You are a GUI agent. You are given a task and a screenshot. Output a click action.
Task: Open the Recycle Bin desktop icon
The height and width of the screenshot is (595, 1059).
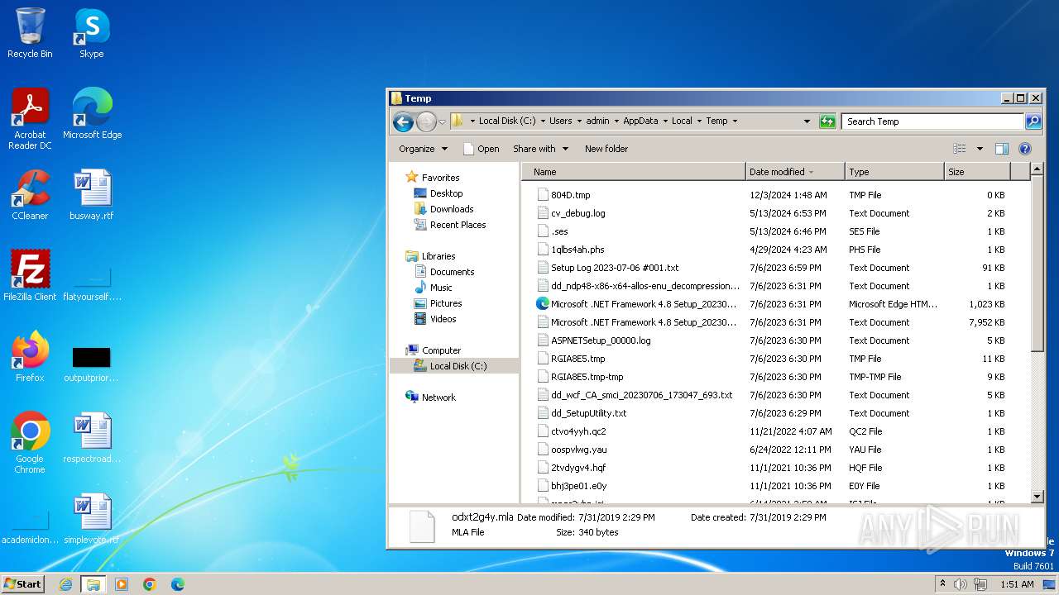(x=30, y=33)
